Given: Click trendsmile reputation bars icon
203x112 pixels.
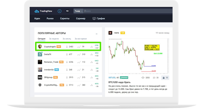Looking at the screenshot, I should tap(92, 70).
